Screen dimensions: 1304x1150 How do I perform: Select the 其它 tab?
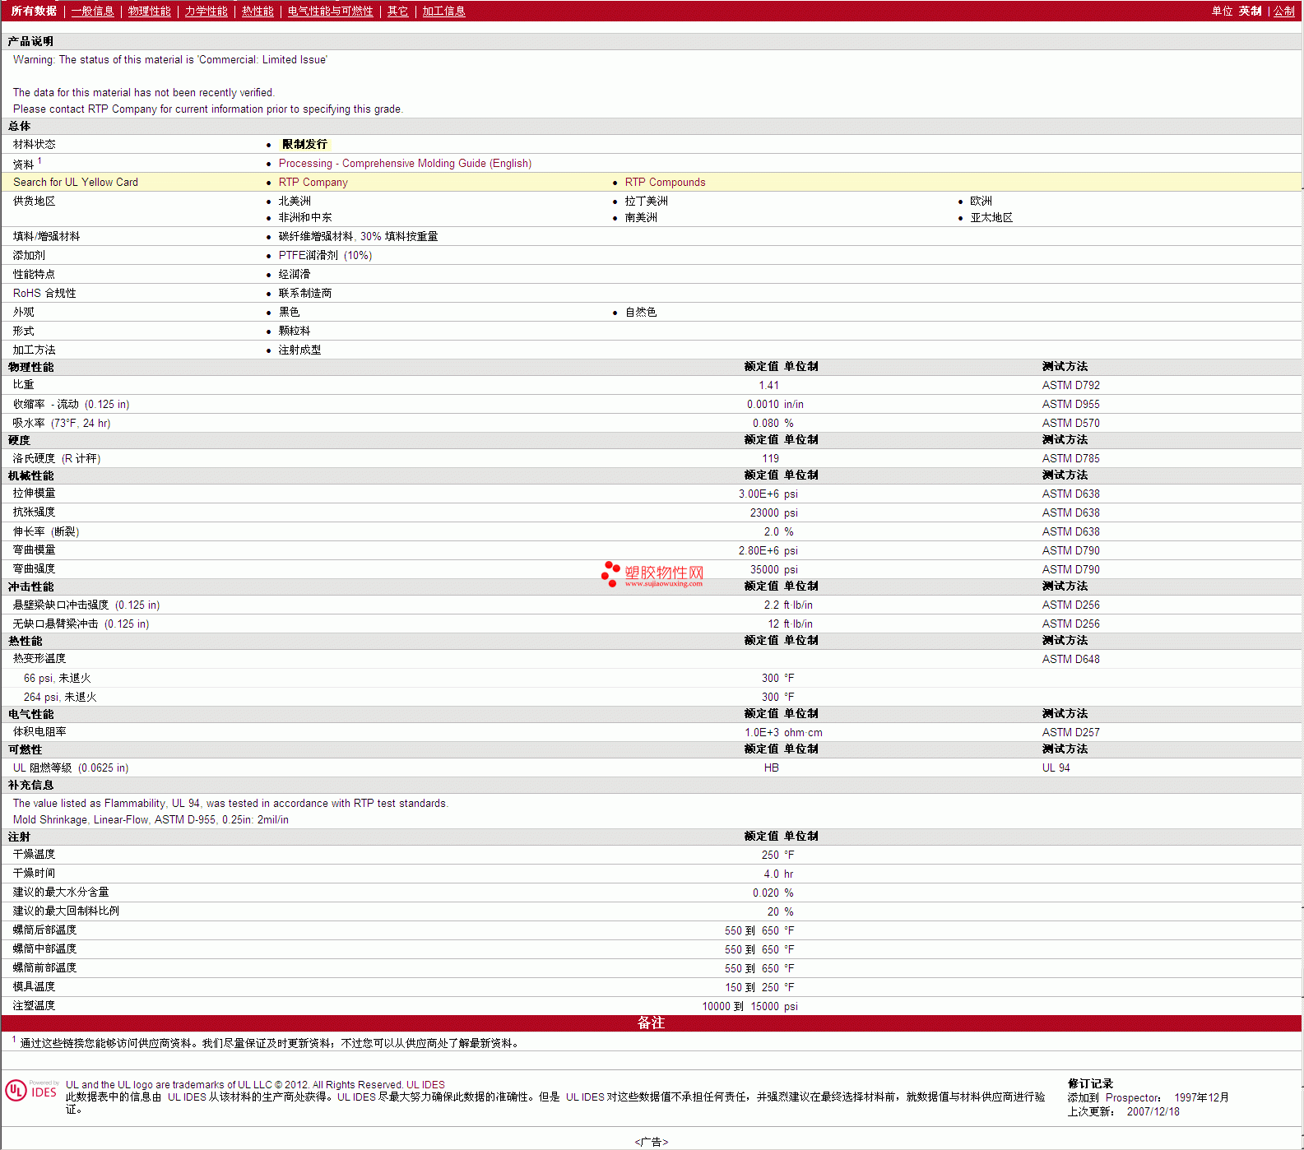(x=397, y=12)
